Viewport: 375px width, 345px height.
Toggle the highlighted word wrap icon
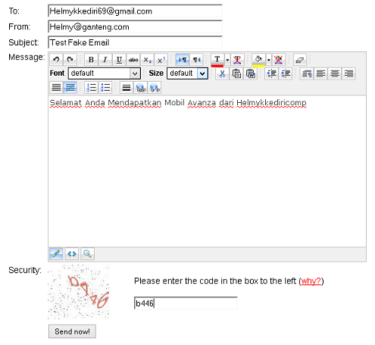(x=70, y=88)
